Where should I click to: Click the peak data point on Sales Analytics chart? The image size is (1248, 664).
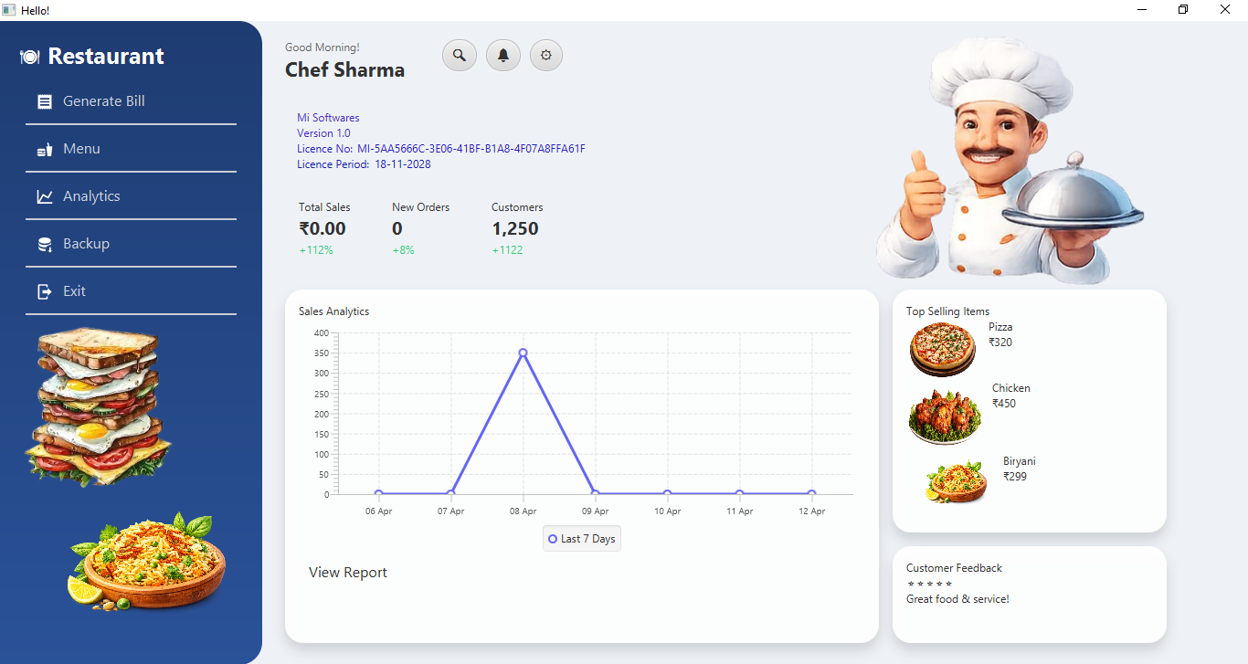[x=523, y=352]
